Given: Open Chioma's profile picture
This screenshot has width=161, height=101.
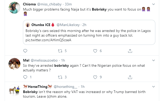Looking at the screenshot, I should point(14,8).
